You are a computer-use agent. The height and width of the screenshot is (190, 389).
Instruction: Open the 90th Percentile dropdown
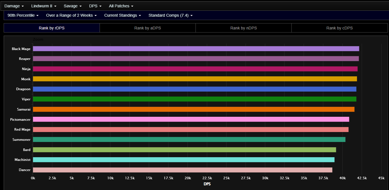(x=23, y=15)
